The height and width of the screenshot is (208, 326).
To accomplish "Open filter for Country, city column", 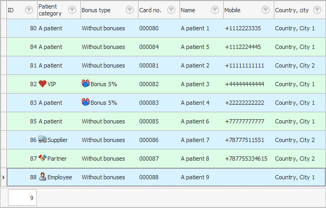I will click(x=317, y=10).
